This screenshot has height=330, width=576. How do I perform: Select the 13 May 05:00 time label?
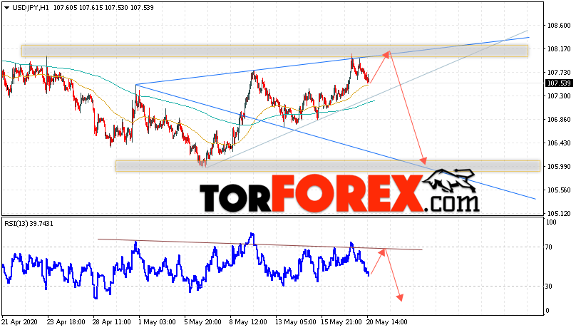[295, 322]
